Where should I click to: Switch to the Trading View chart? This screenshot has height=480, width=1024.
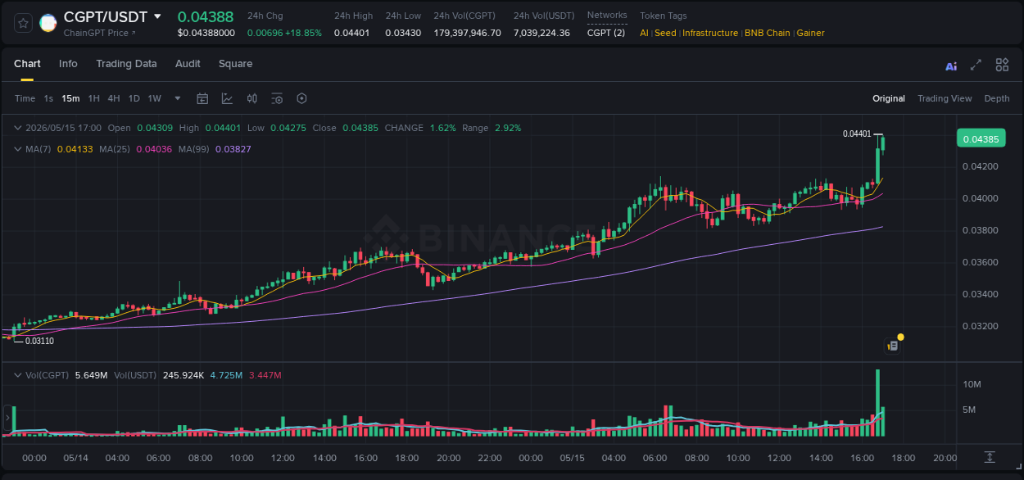point(945,98)
